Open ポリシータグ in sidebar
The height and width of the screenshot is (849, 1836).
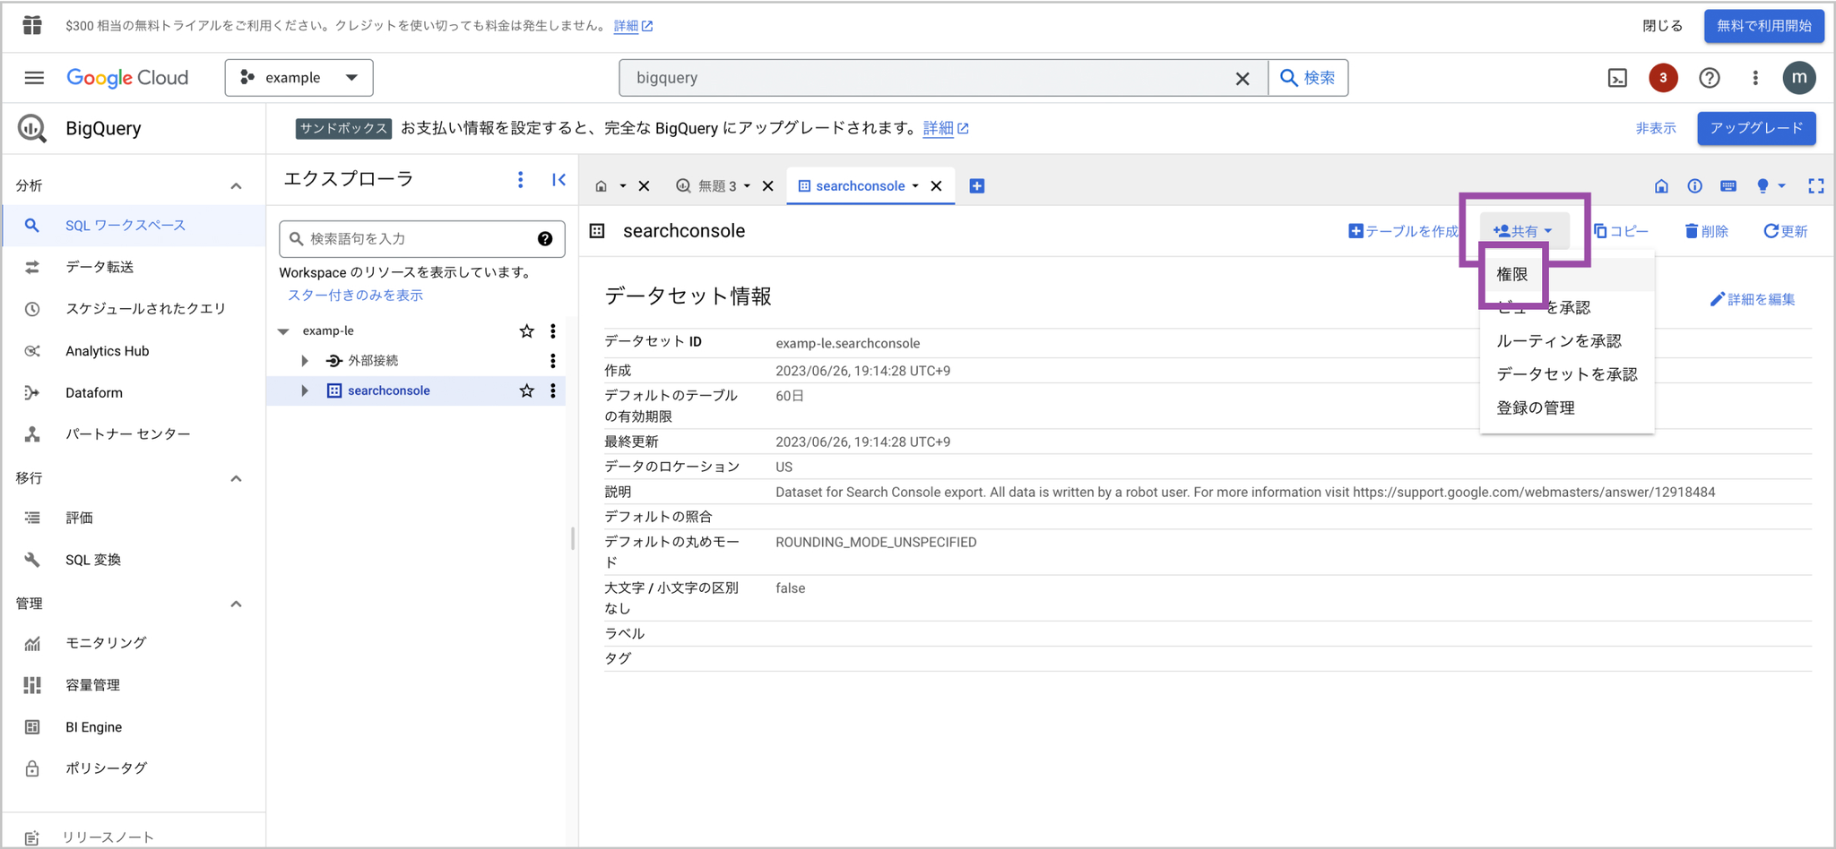134,768
